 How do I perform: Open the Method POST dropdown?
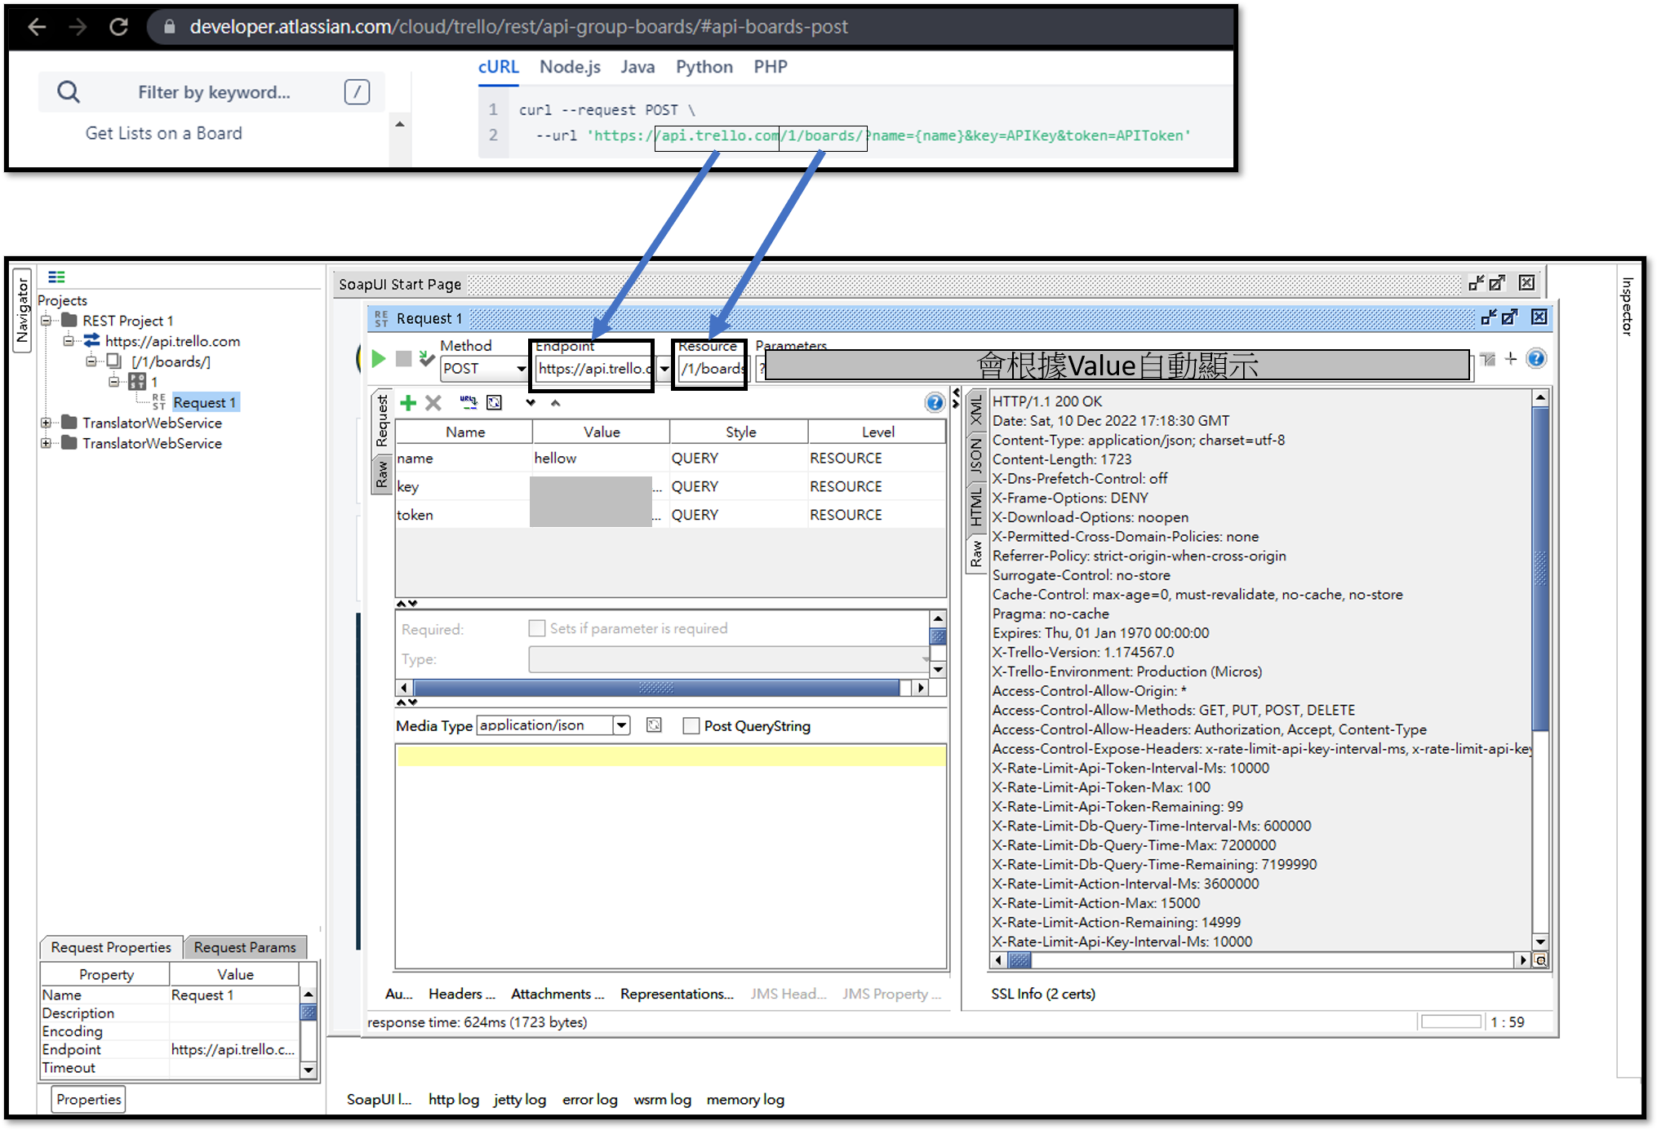(x=520, y=369)
